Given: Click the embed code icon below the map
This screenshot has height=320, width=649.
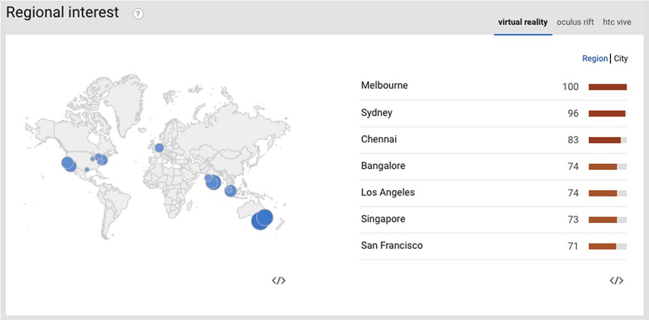Looking at the screenshot, I should pyautogui.click(x=279, y=280).
